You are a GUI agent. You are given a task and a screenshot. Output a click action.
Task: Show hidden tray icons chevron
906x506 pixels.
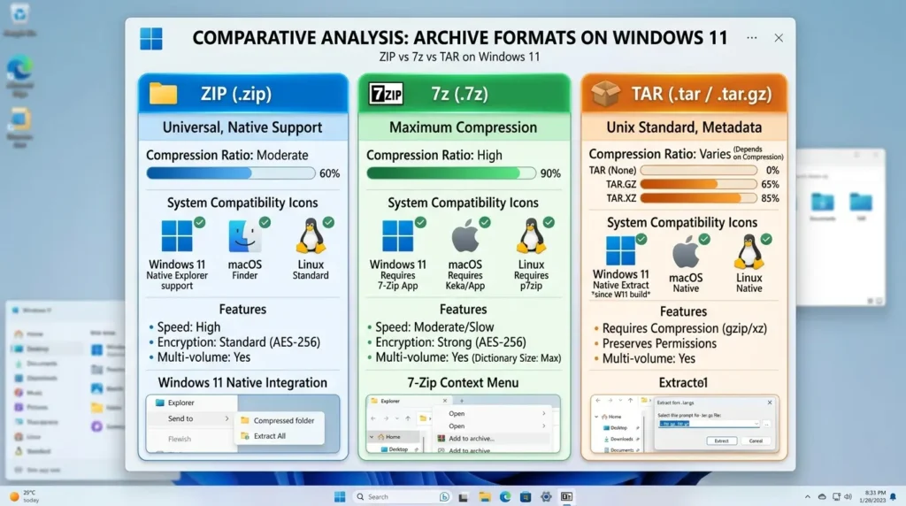[x=807, y=497]
